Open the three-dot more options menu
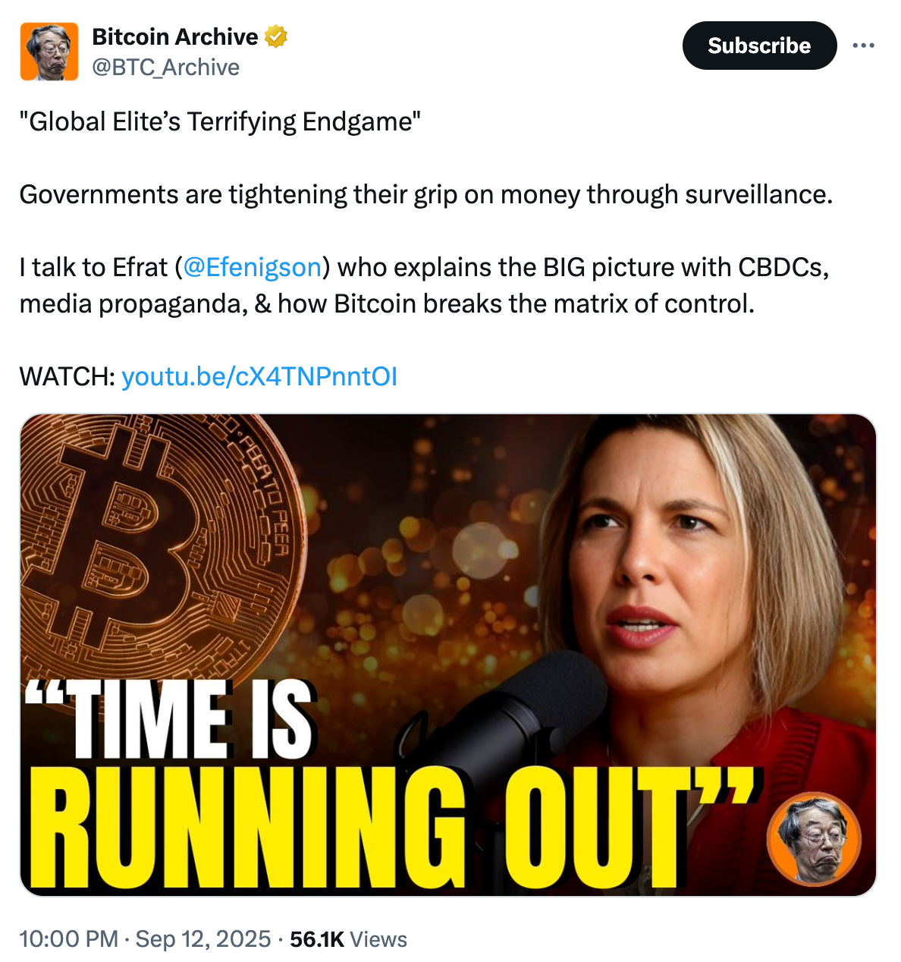This screenshot has height=962, width=901. (863, 46)
